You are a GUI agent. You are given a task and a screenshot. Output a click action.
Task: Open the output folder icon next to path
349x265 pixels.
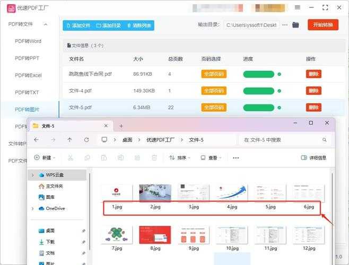click(295, 25)
